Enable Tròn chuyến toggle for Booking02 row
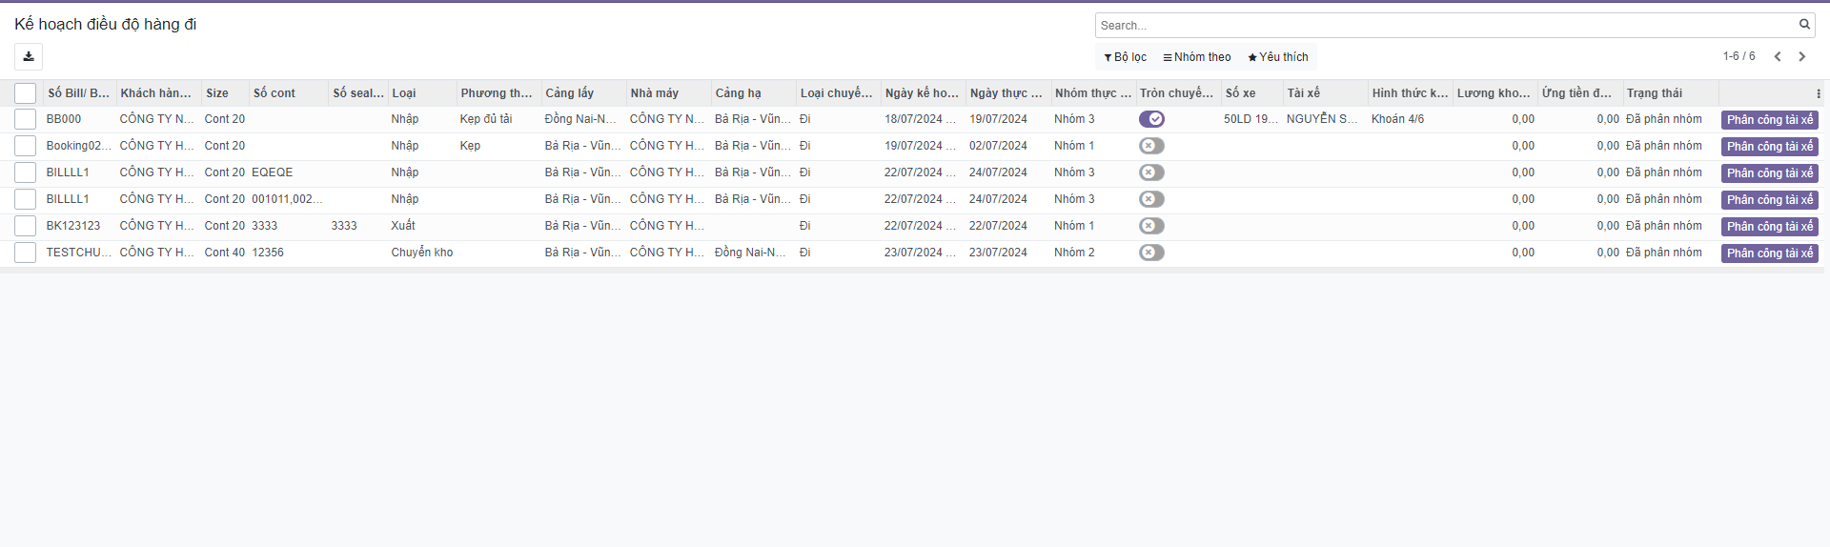Screen dimensions: 1830x547 click(1151, 146)
